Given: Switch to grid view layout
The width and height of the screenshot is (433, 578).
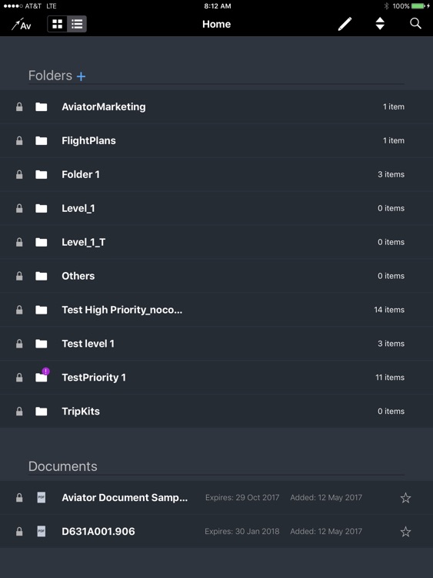Looking at the screenshot, I should 58,25.
